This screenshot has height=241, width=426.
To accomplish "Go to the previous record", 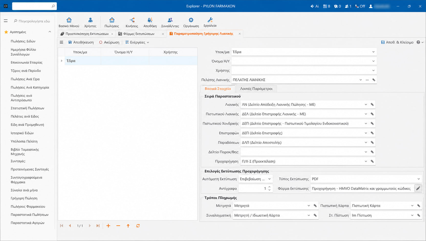I will [70, 226].
